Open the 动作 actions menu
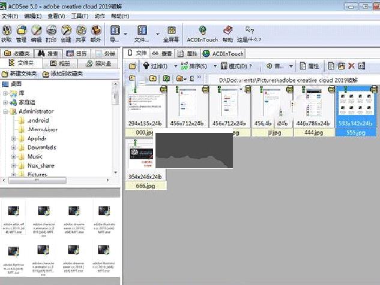The height and width of the screenshot is (285, 380). 100,16
